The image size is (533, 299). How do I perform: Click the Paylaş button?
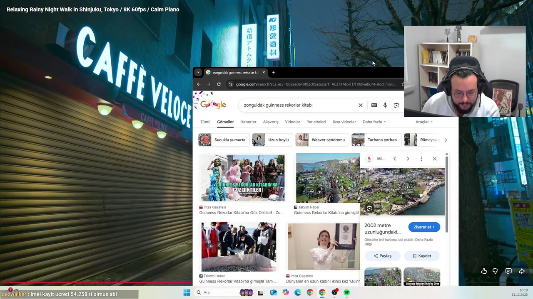[x=382, y=256]
